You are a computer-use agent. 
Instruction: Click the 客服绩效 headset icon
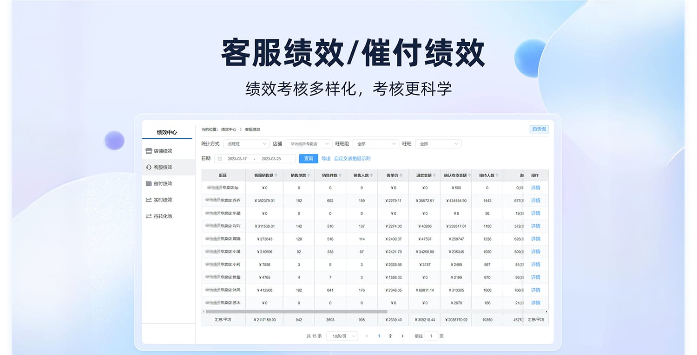149,167
